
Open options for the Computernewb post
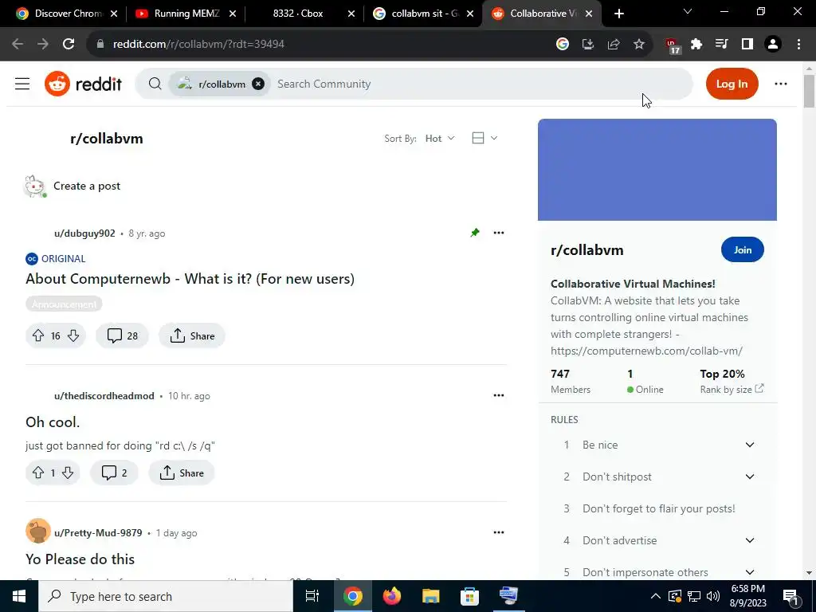click(499, 233)
